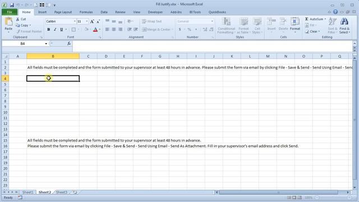
Task: Toggle Bold formatting
Action: (49, 30)
